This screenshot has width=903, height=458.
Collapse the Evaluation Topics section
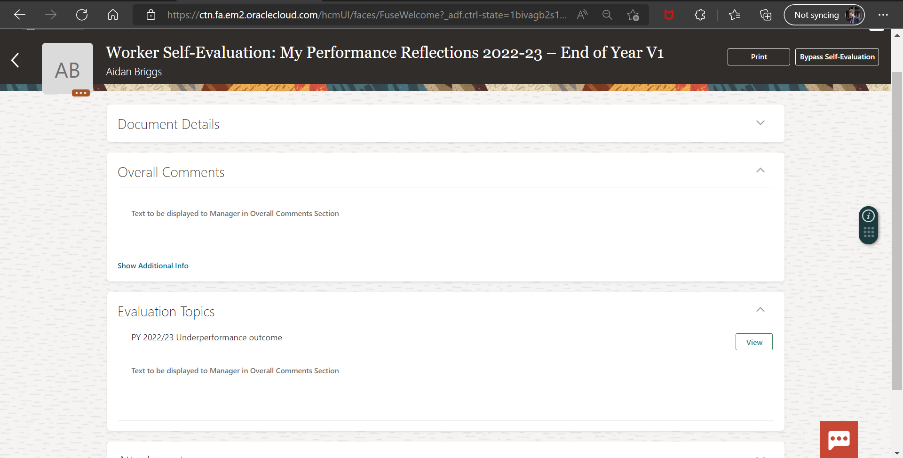pyautogui.click(x=760, y=310)
